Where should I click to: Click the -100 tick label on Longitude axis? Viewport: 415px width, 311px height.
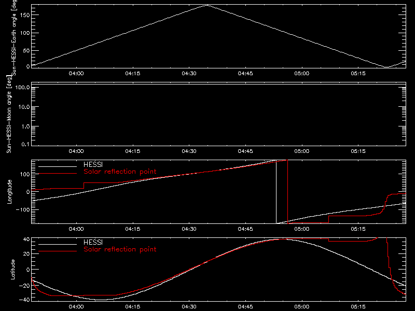23,210
